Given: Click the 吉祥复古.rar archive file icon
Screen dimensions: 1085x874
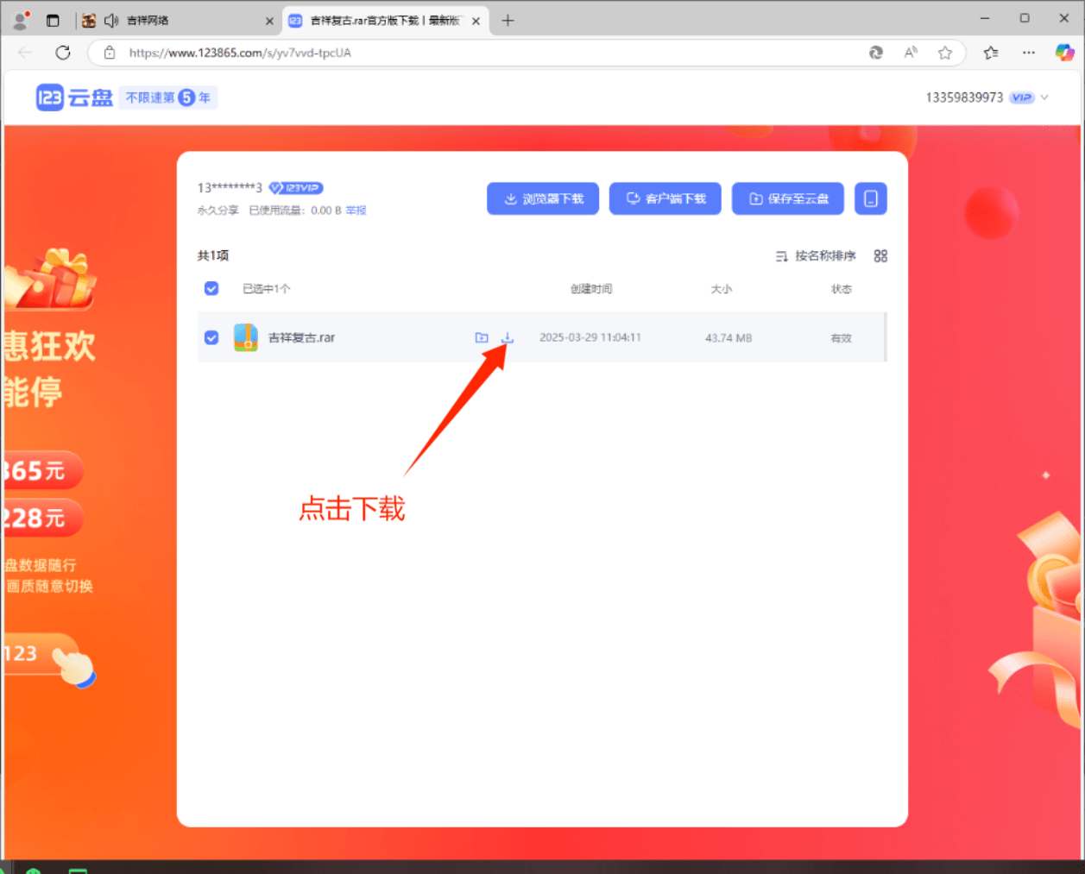Looking at the screenshot, I should point(246,337).
